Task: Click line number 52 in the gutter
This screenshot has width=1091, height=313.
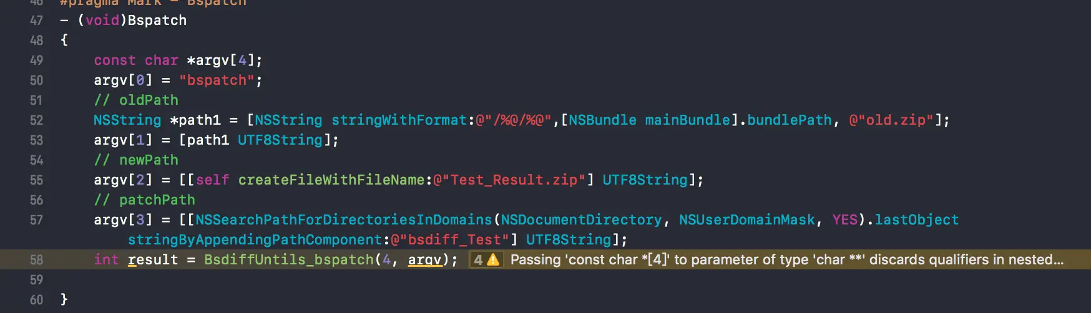Action: (37, 120)
